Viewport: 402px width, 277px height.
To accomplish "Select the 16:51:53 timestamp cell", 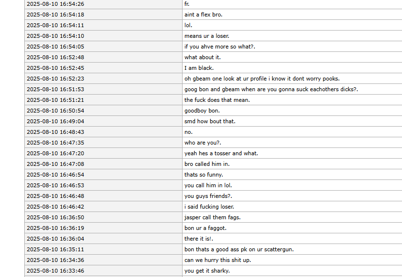I will [x=55, y=89].
